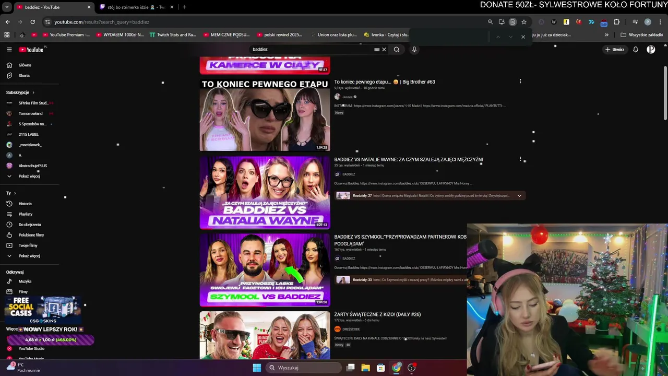
Task: Open the Windows Start menu
Action: (x=257, y=368)
